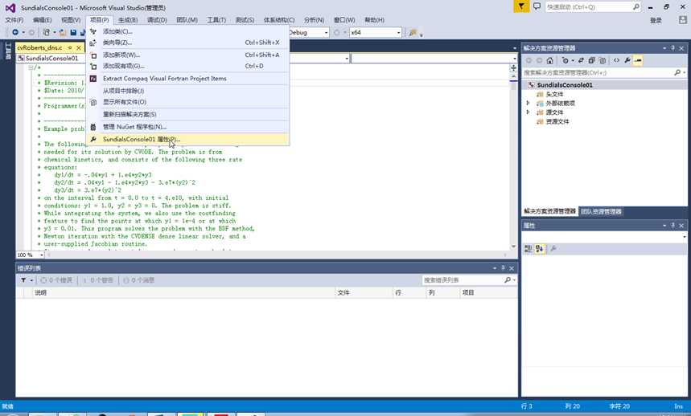Choose 添加现有项(G)... menu entry
The image size is (691, 416).
click(187, 66)
